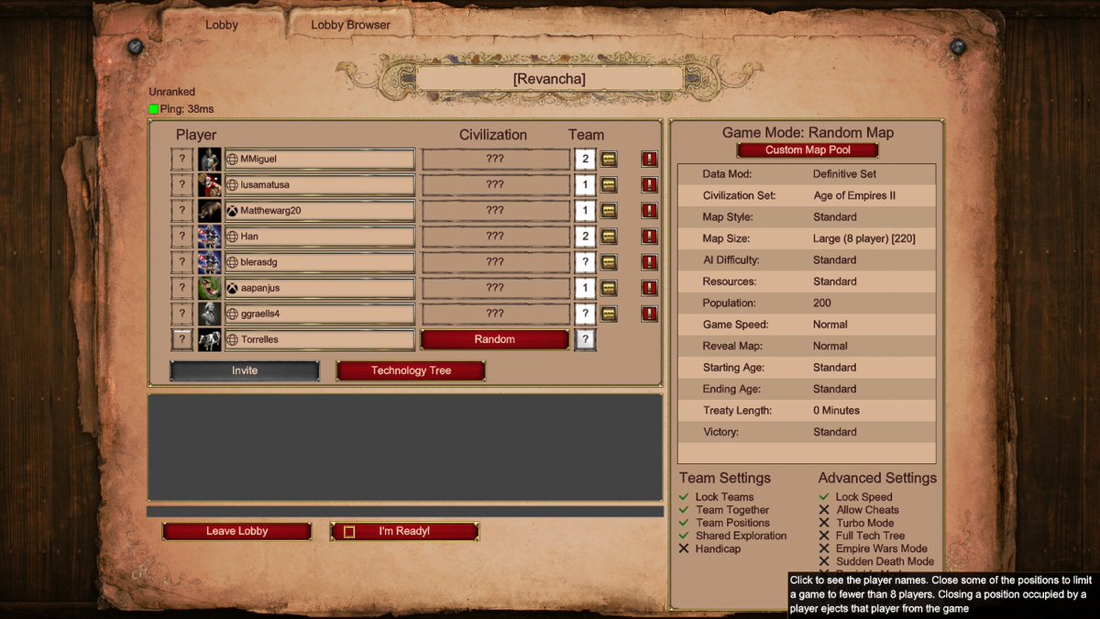Viewport: 1100px width, 619px height.
Task: Click the Treaty Length value 0 Minutes
Action: click(836, 410)
